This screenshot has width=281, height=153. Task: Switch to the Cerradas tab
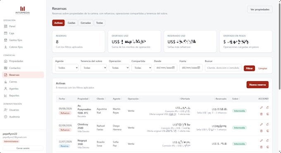[x=86, y=23]
